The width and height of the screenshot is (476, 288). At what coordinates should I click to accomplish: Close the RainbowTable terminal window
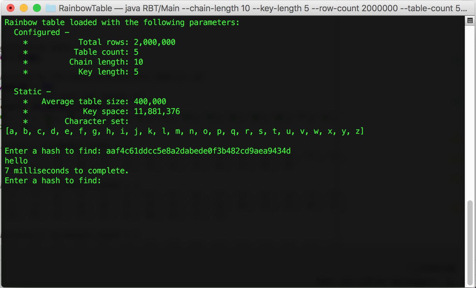point(11,8)
